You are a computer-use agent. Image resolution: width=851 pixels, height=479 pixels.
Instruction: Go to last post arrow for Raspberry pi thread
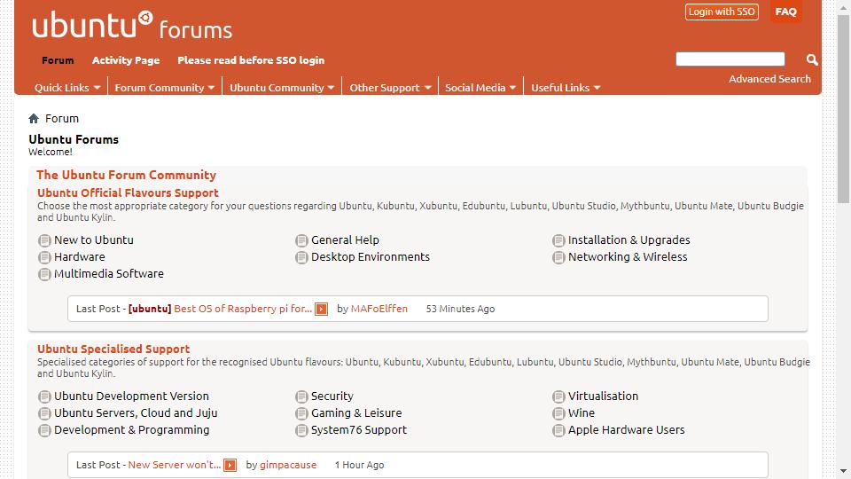(321, 309)
